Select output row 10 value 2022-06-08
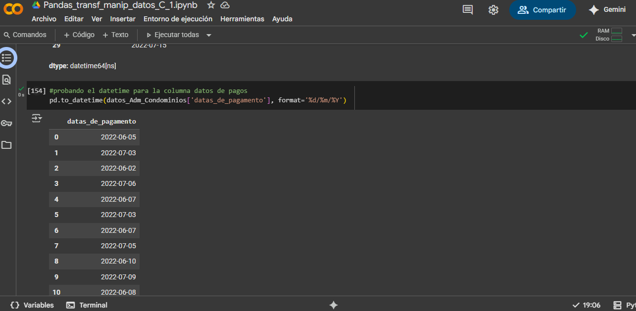 [118, 292]
